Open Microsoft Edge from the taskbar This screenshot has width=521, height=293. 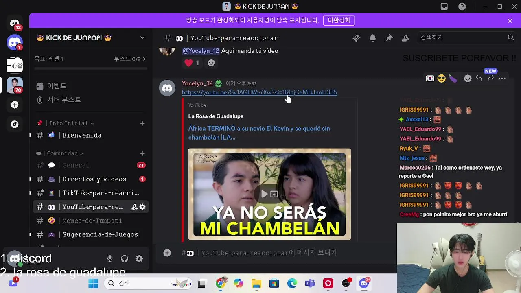[292, 283]
